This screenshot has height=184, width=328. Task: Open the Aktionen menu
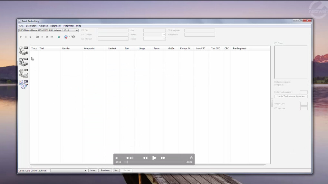[x=43, y=26]
